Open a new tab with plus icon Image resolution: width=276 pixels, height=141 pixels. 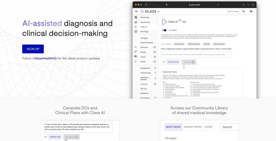point(248,5)
